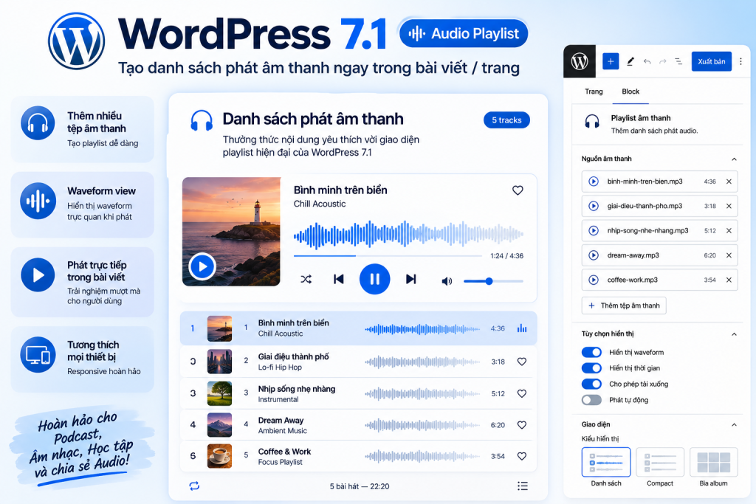
Task: Click the playlist list icon at bottom
Action: (522, 486)
